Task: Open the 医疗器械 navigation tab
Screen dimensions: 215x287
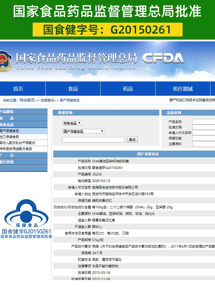Action: pyautogui.click(x=183, y=89)
